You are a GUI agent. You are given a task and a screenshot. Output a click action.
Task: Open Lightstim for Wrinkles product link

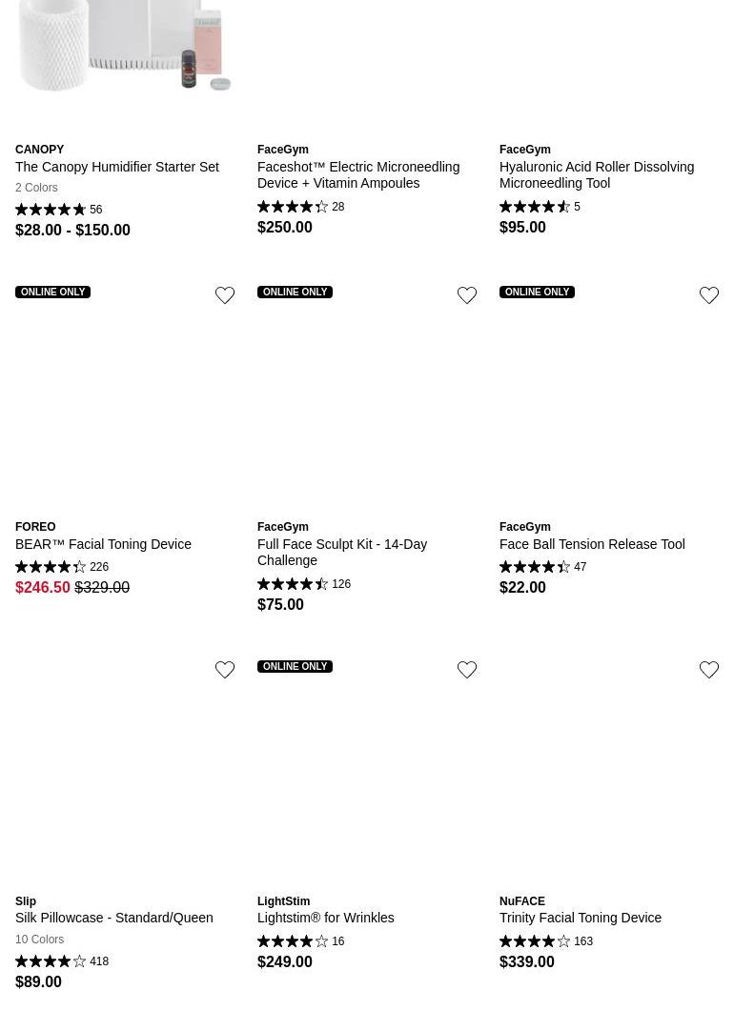pyautogui.click(x=325, y=918)
